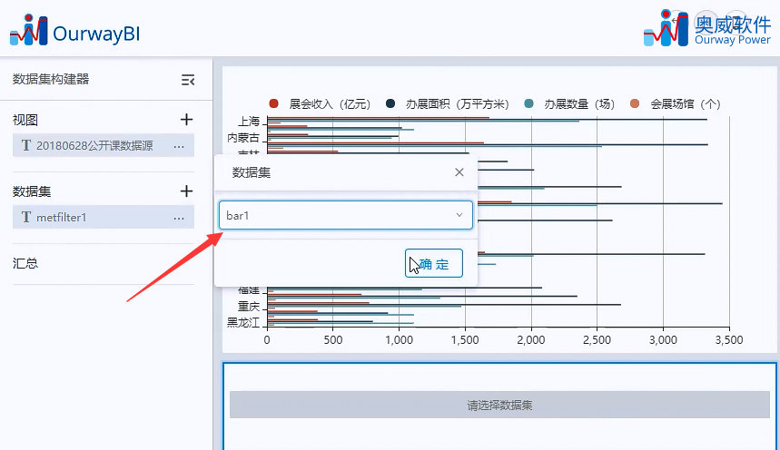
Task: Toggle the 展会收入（亿元） legend series
Action: coord(320,104)
